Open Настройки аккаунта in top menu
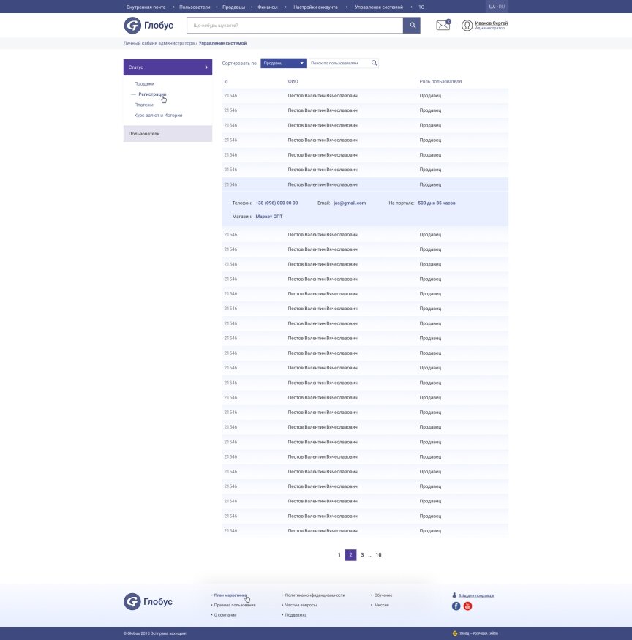Screen dimensions: 632x640 coord(315,7)
